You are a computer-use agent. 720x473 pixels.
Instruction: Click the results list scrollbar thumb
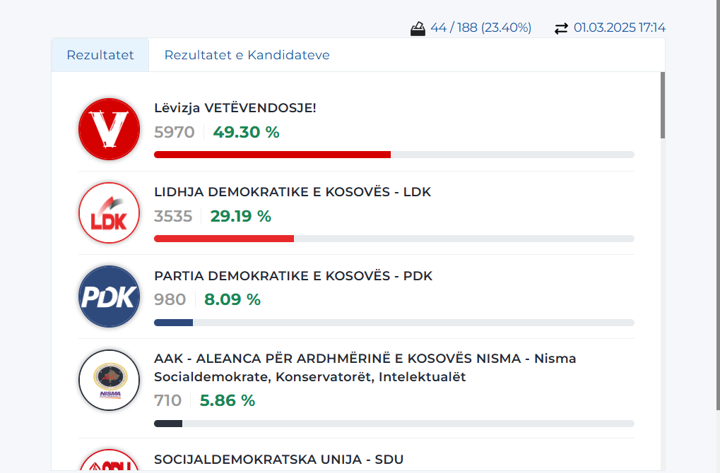pyautogui.click(x=663, y=105)
